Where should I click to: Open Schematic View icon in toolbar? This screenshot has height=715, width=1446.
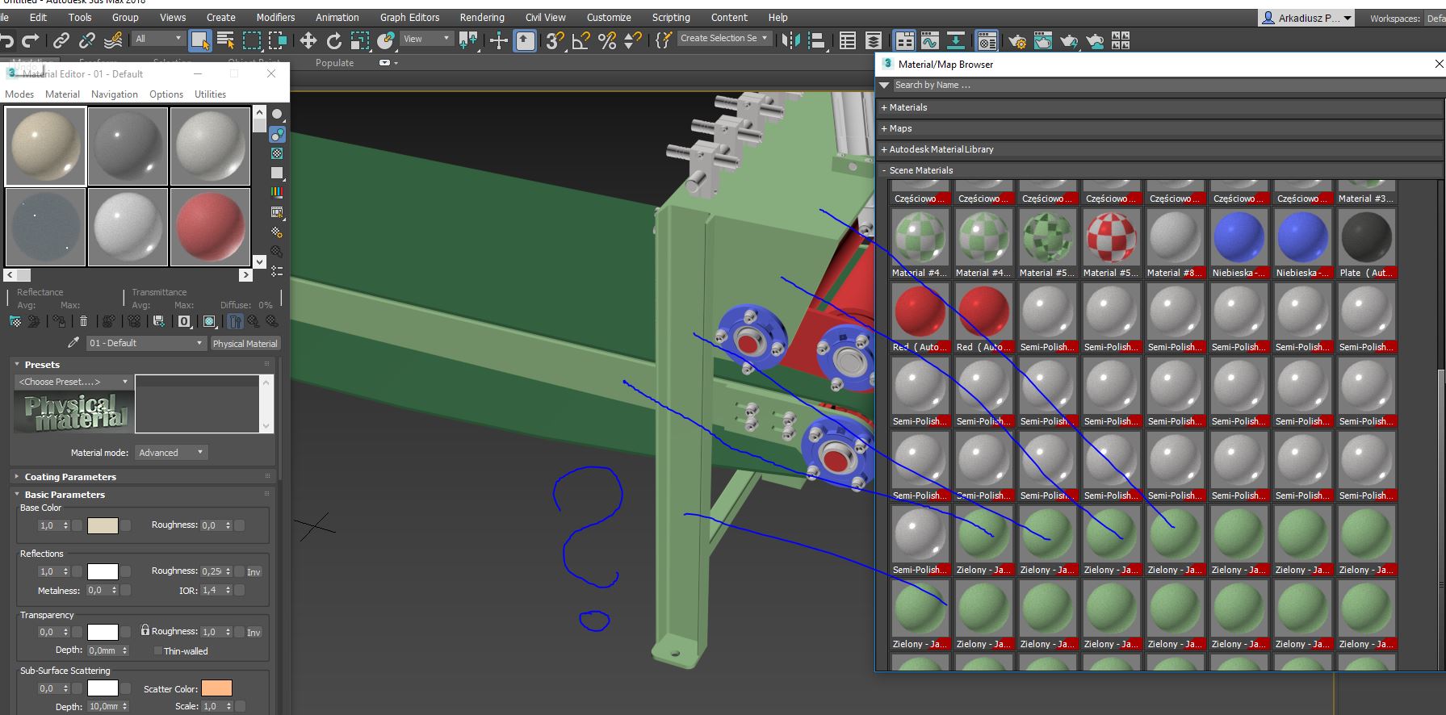(x=956, y=40)
